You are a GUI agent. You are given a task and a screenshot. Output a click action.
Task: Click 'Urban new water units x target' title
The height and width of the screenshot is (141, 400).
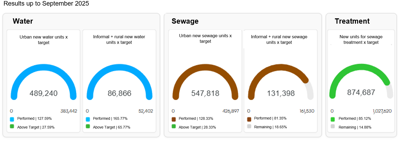tap(44, 40)
